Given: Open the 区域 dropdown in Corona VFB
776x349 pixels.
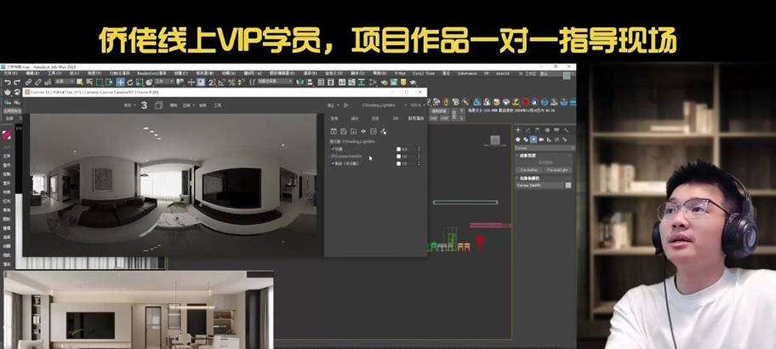Looking at the screenshot, I should tap(188, 105).
